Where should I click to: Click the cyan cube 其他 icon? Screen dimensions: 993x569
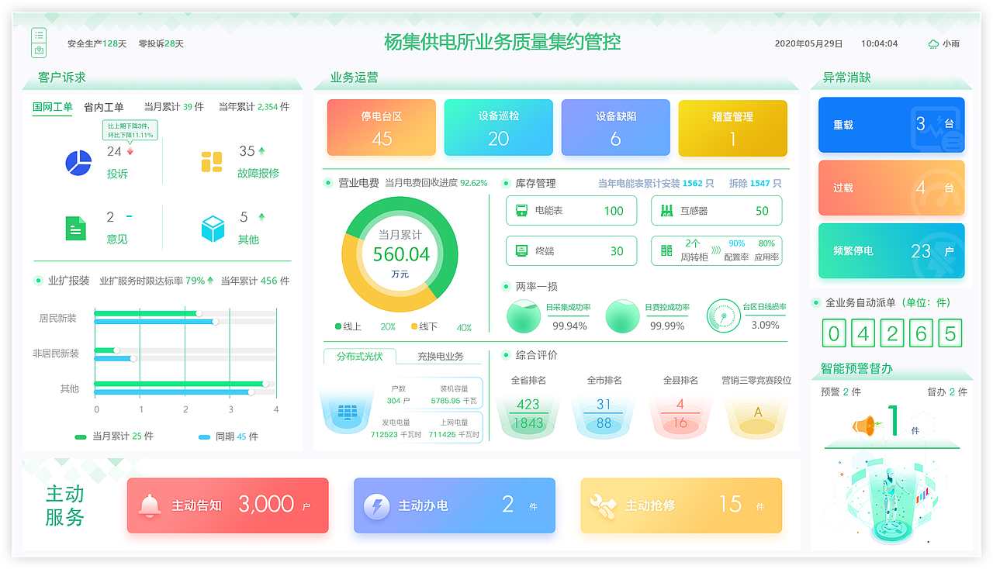(x=213, y=229)
